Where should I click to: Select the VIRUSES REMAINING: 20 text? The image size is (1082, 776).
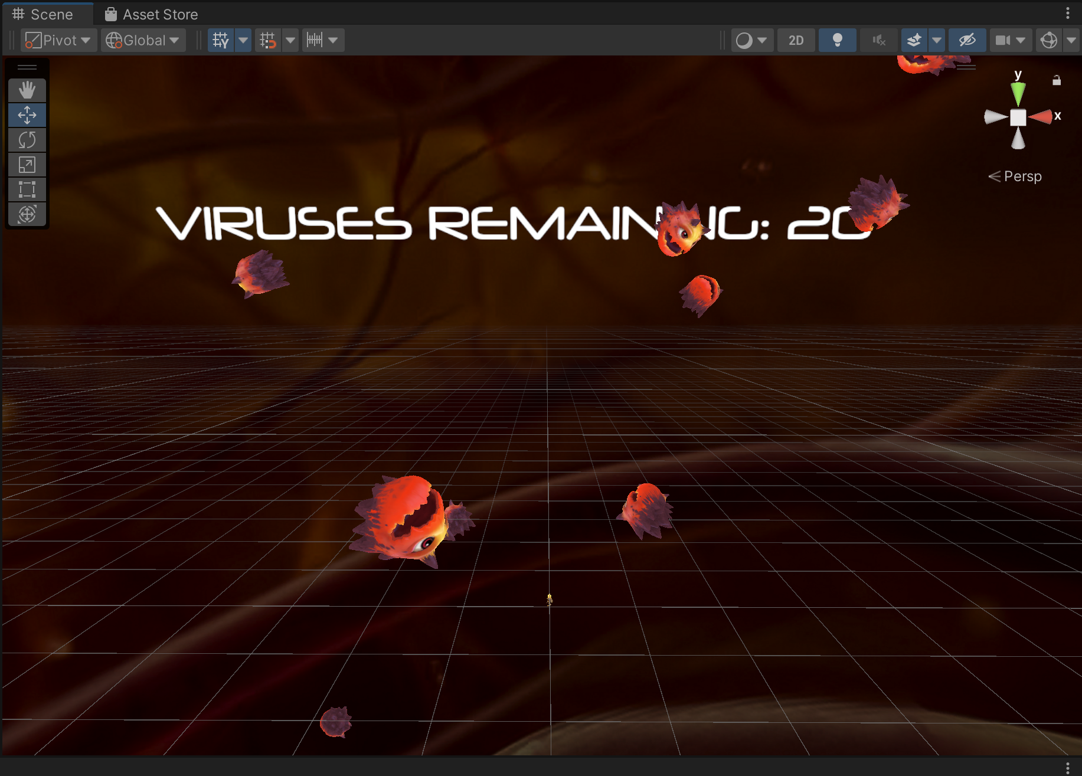point(514,224)
